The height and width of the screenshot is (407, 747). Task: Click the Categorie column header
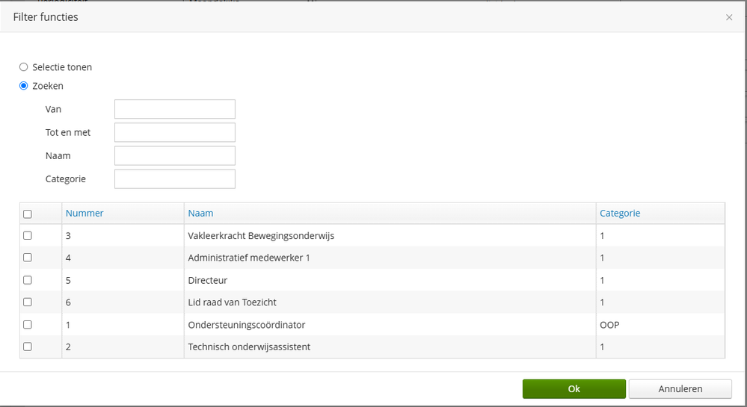[x=620, y=213]
